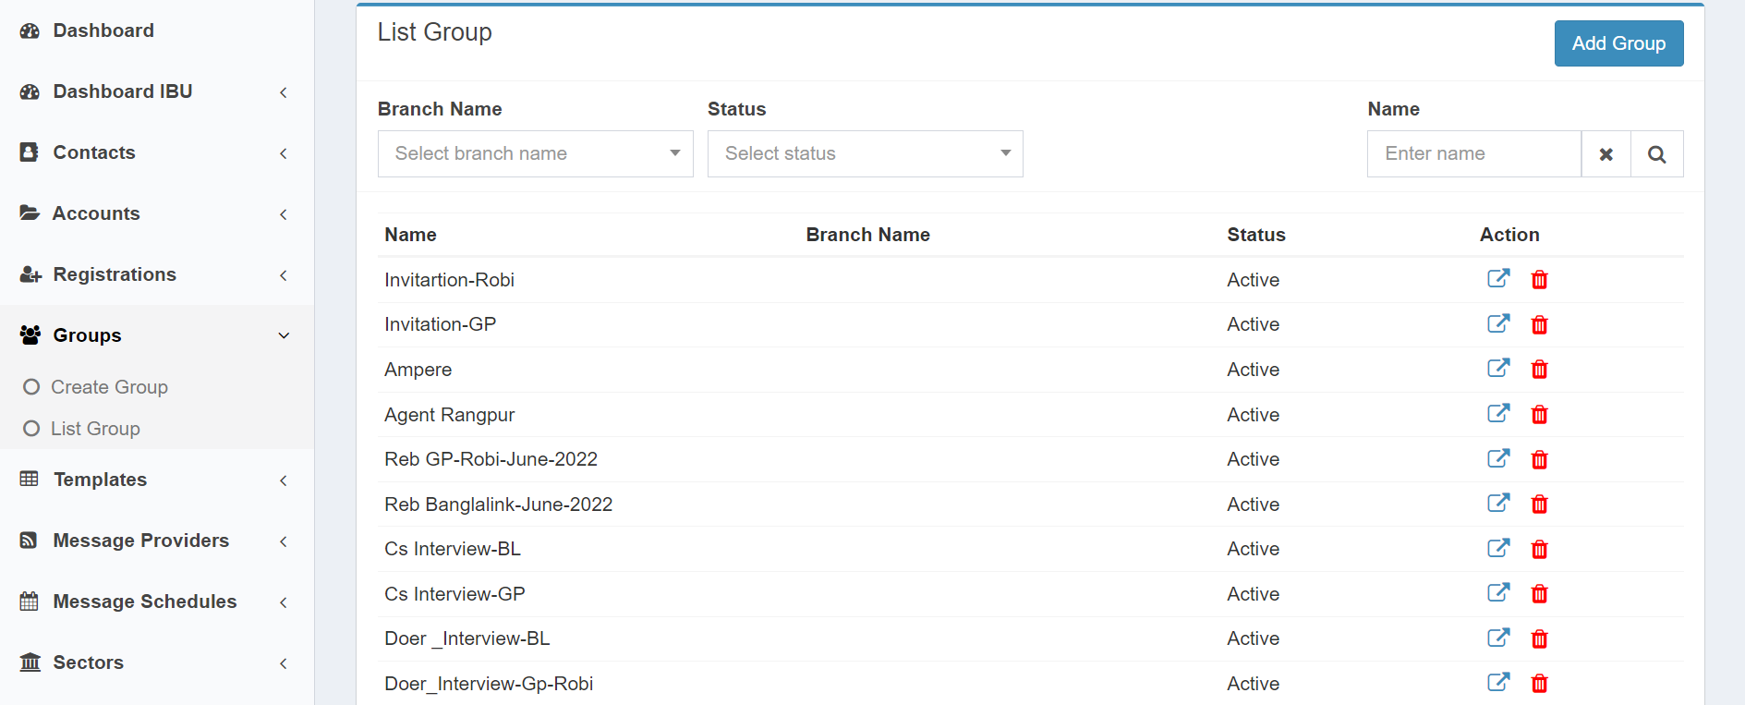
Task: Open Registrations sidebar menu
Action: click(115, 274)
